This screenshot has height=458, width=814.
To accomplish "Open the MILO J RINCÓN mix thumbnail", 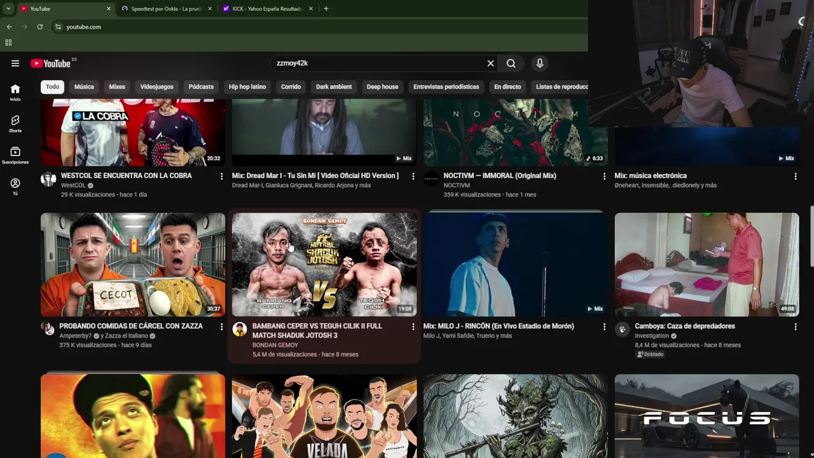I will 516,265.
